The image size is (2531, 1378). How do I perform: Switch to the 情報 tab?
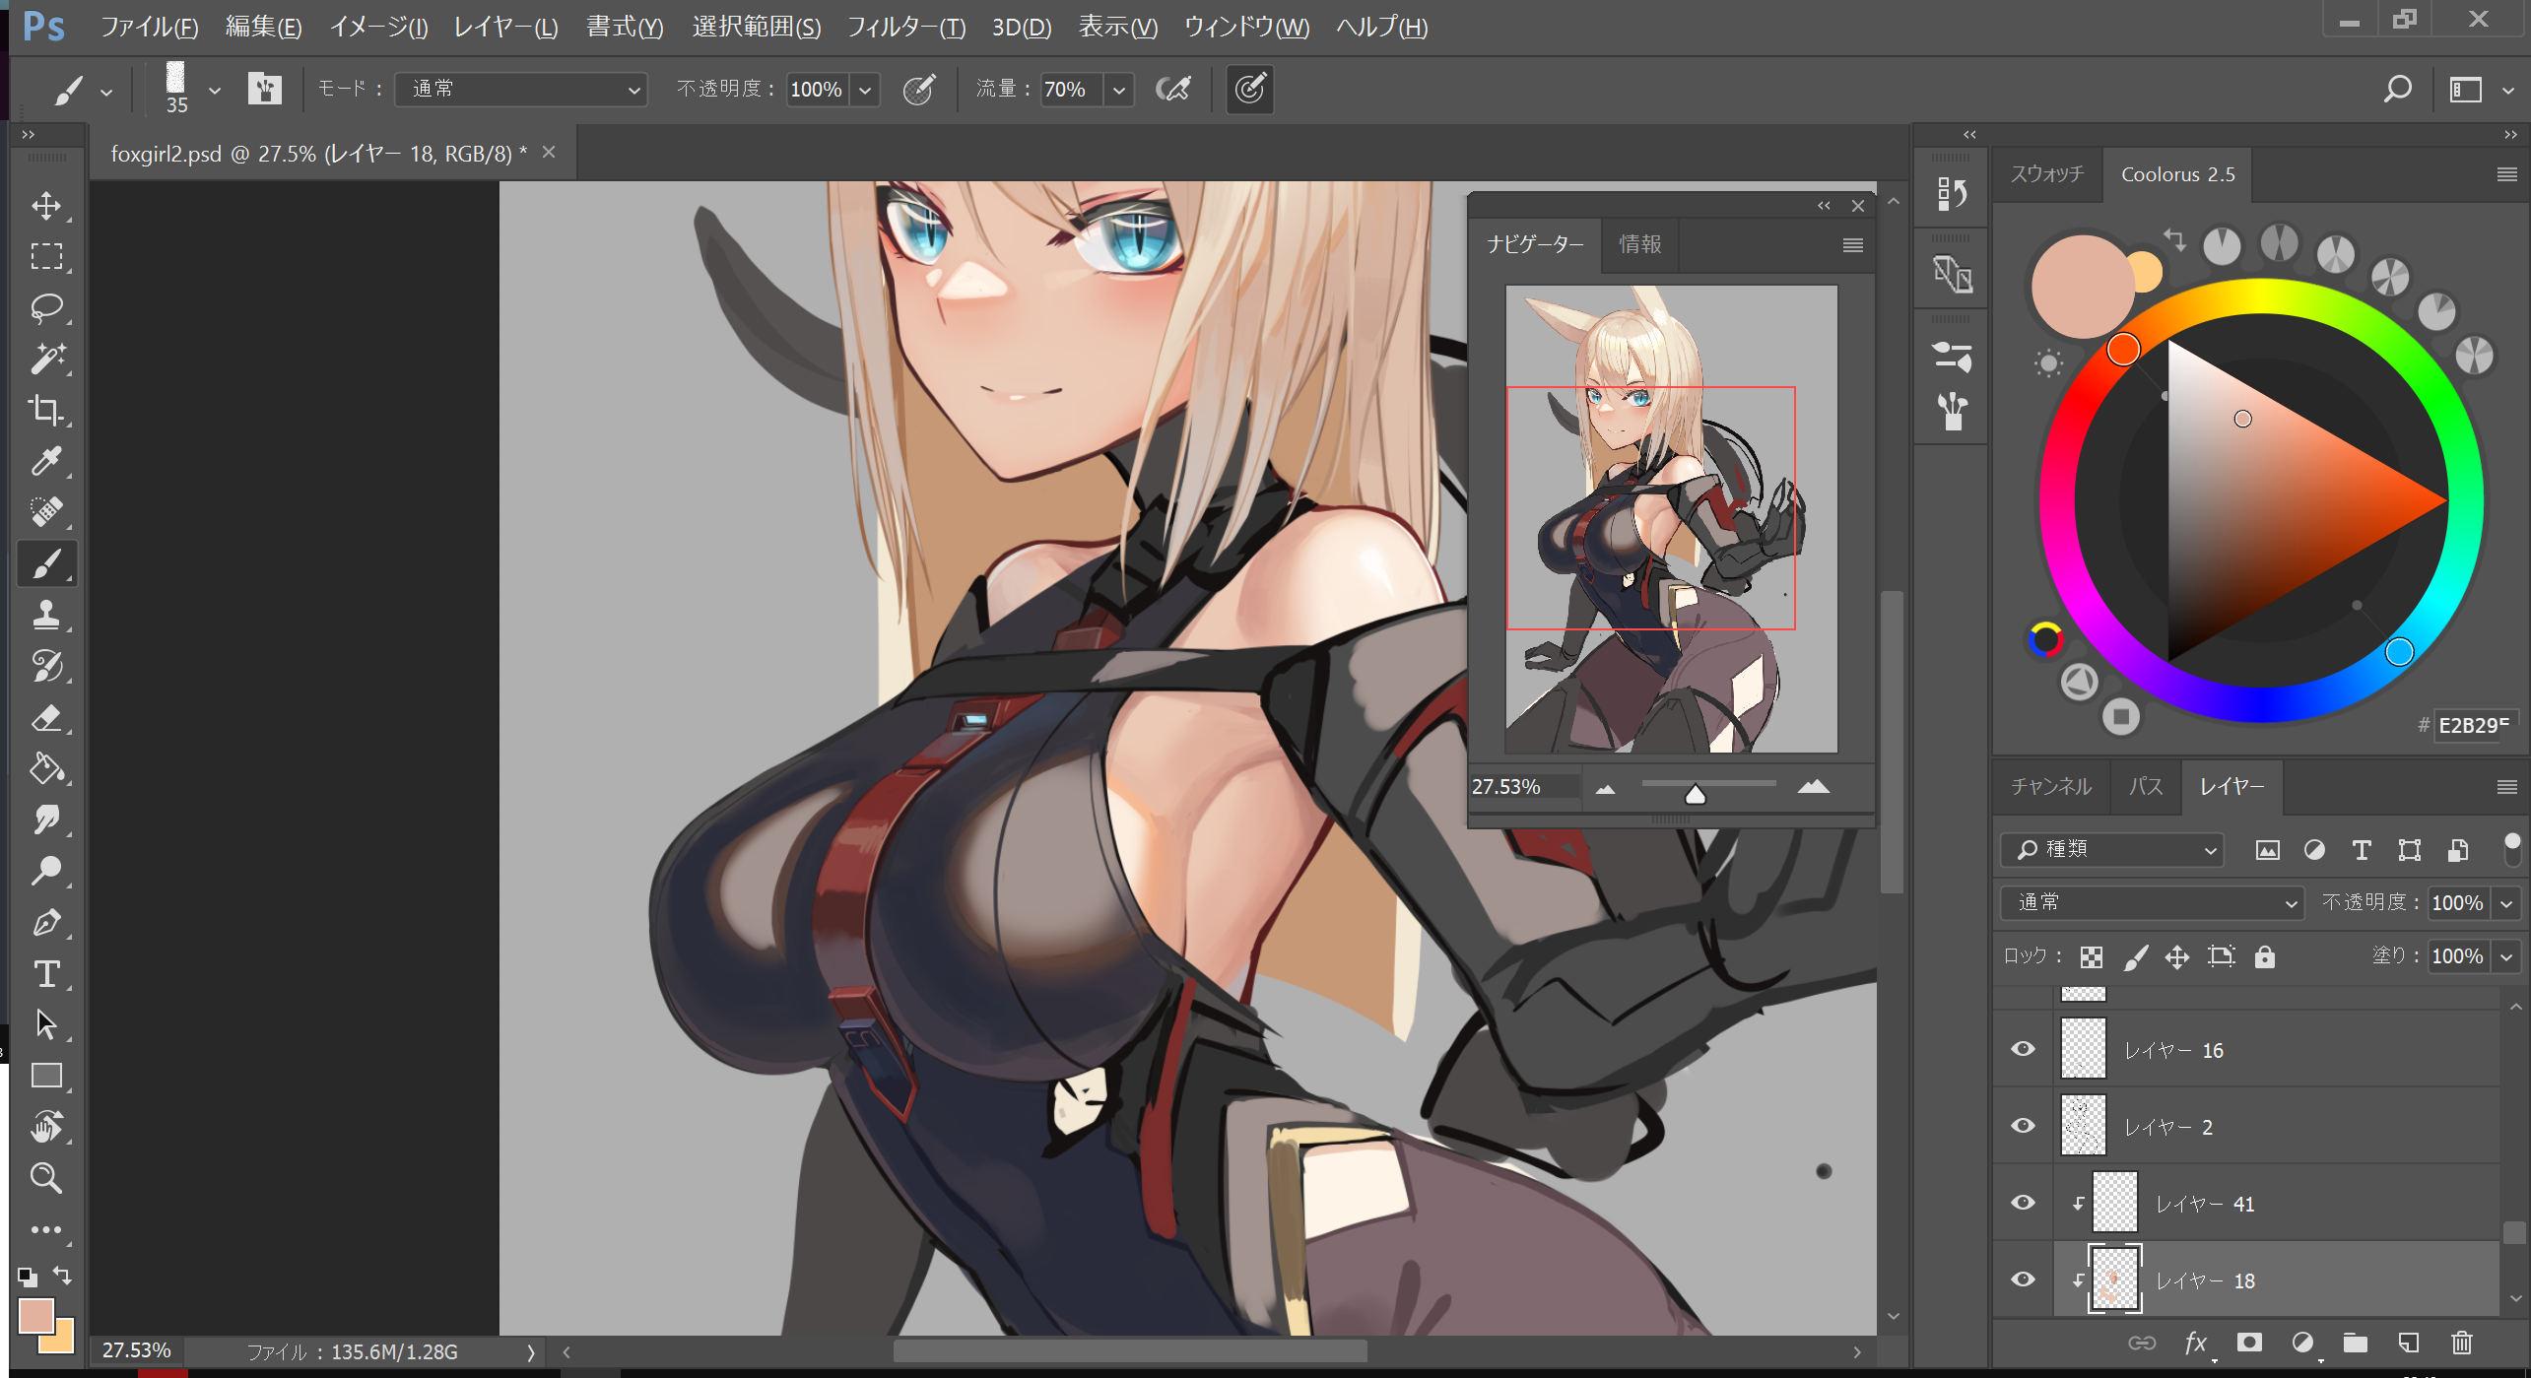[1639, 243]
